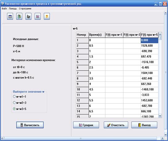Image resolution: width=168 pixels, height=141 pixels.
Task: Open the О программе menu
Action: point(25,9)
